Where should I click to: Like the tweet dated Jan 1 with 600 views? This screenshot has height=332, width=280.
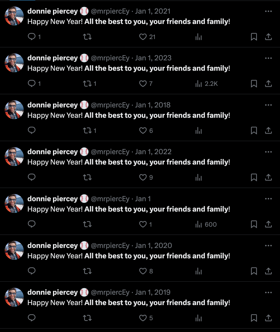[143, 225]
